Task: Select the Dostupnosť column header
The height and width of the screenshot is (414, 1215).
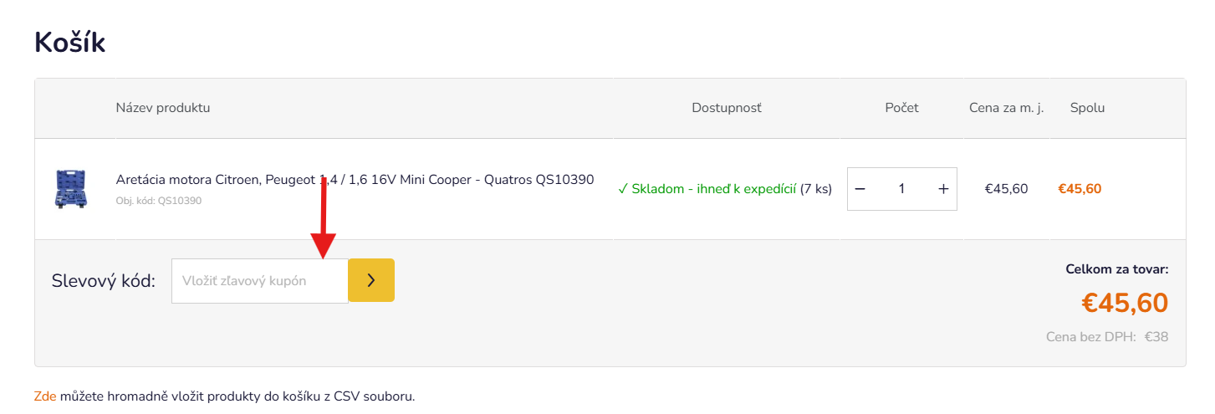Action: point(727,108)
